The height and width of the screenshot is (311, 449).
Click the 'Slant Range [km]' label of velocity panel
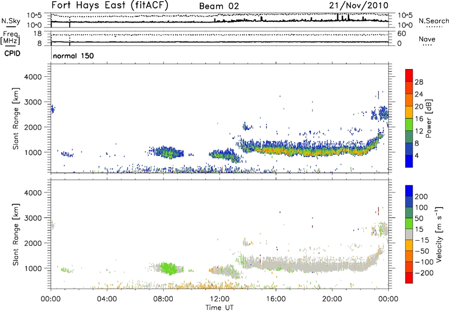16,234
